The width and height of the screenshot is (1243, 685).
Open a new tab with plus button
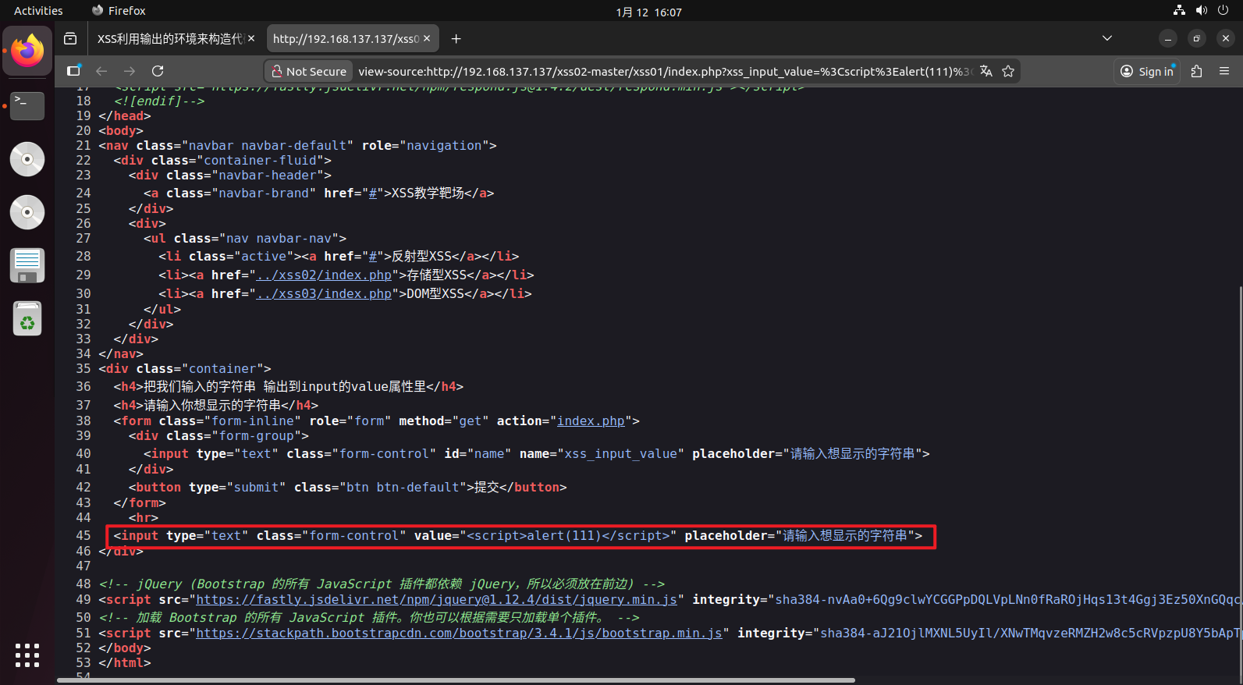pos(456,38)
